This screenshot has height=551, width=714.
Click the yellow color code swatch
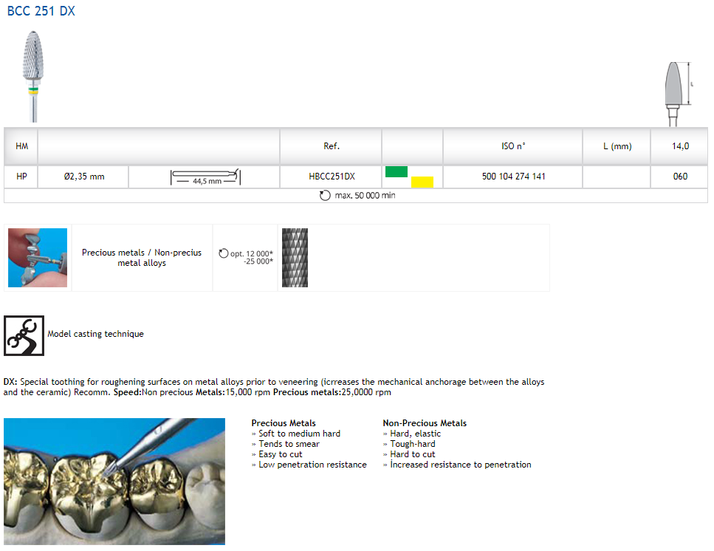tap(422, 182)
